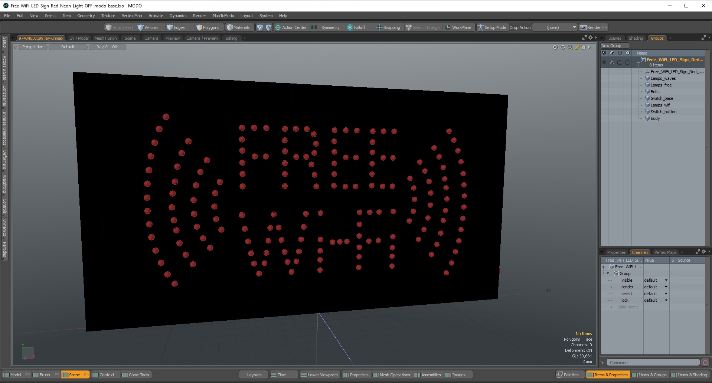The width and height of the screenshot is (712, 383).
Task: Open the select channel default dropdown
Action: coord(656,294)
